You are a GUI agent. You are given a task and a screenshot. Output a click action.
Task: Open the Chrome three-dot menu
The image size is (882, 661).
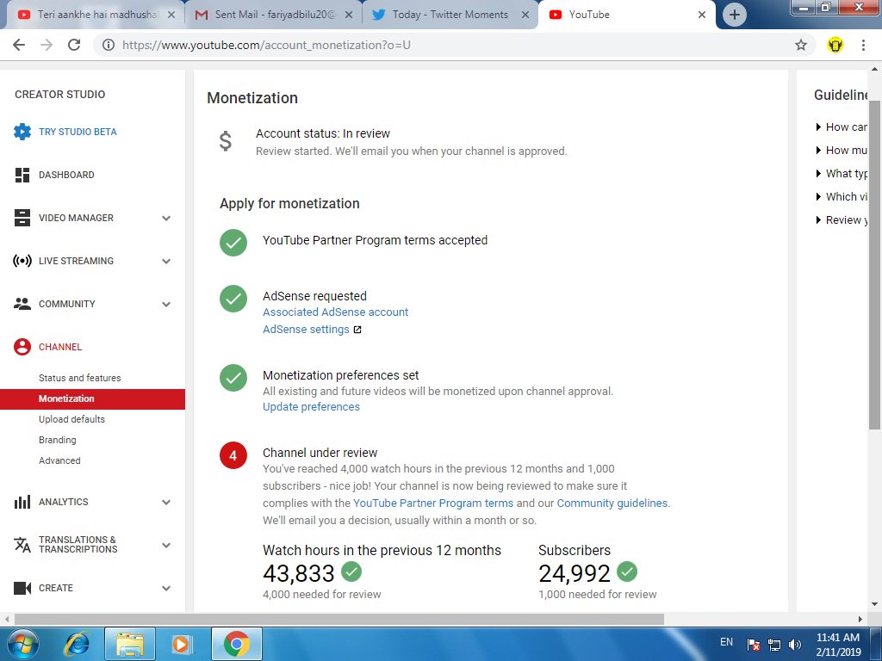click(863, 45)
